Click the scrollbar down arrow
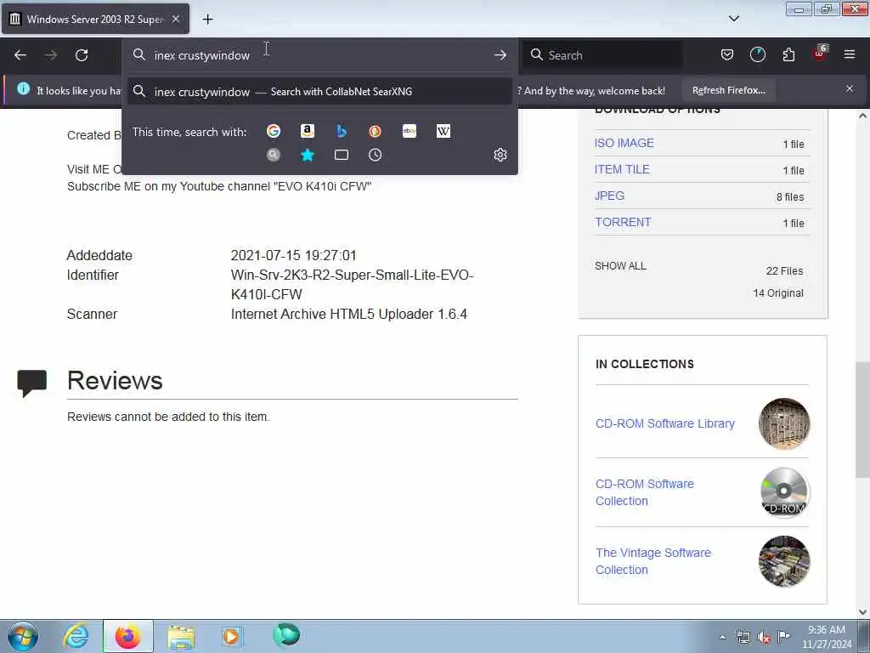The height and width of the screenshot is (653, 870). (862, 612)
